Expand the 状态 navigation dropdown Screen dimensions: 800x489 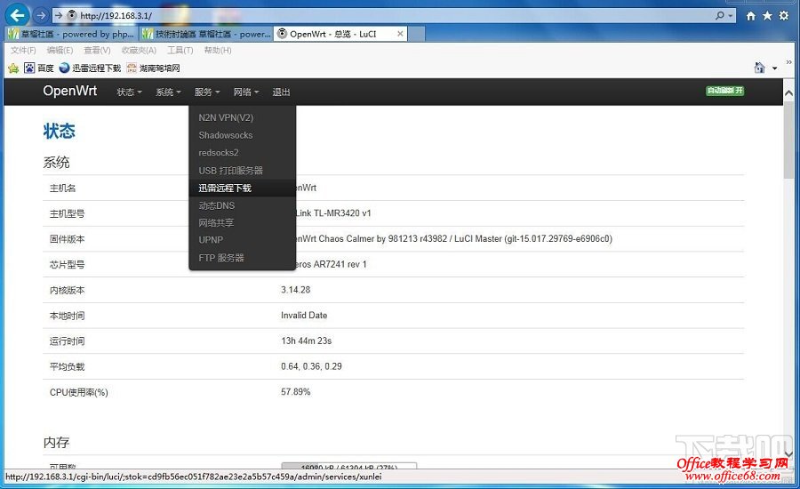129,92
